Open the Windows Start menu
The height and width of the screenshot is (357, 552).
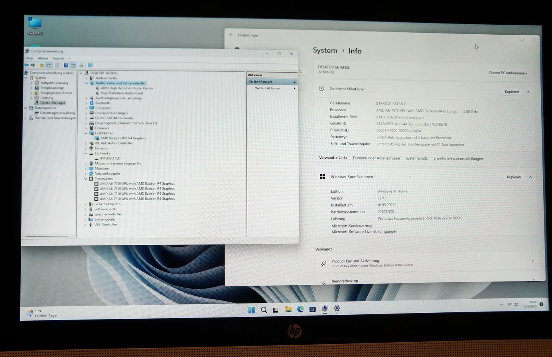point(252,310)
